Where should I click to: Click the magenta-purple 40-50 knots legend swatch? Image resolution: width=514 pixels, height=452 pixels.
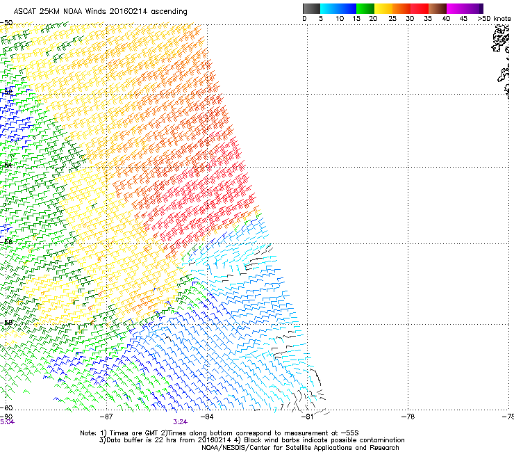[x=465, y=8]
